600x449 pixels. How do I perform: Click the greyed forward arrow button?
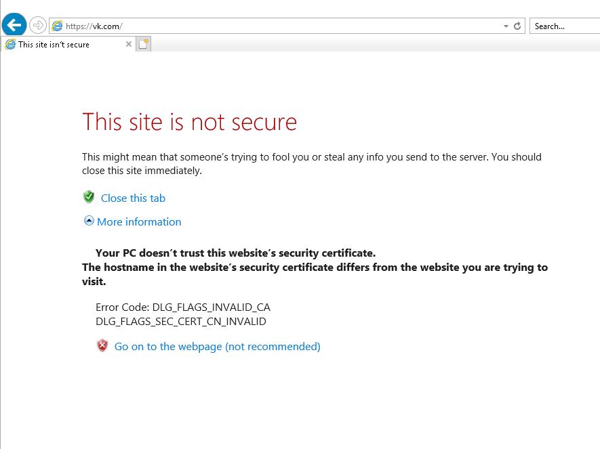click(37, 26)
